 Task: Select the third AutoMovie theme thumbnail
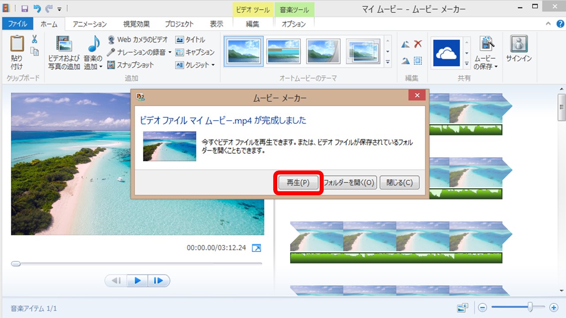tap(323, 51)
